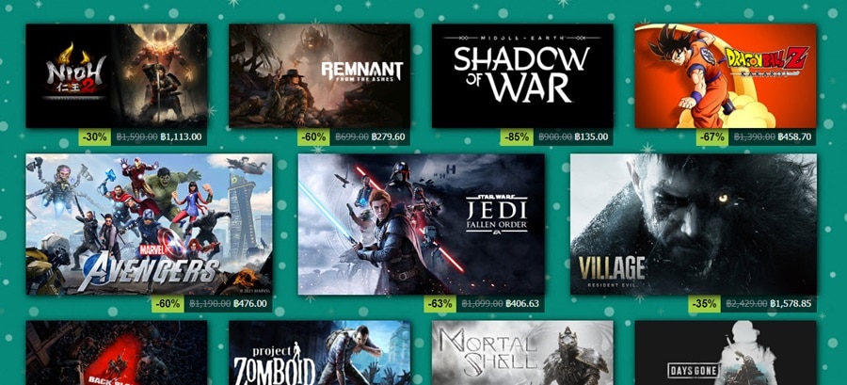
Task: Click the -85% Shadow of War discount badge
Action: 516,137
